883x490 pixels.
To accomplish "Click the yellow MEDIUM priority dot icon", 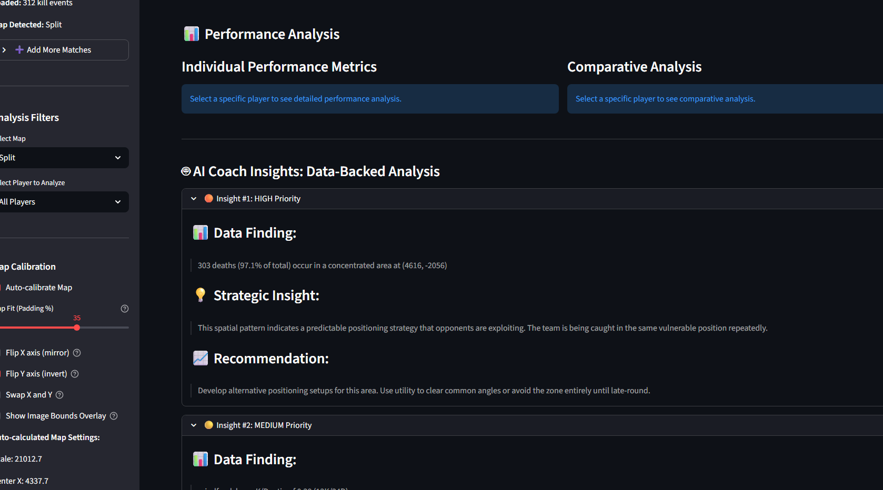I will 209,425.
